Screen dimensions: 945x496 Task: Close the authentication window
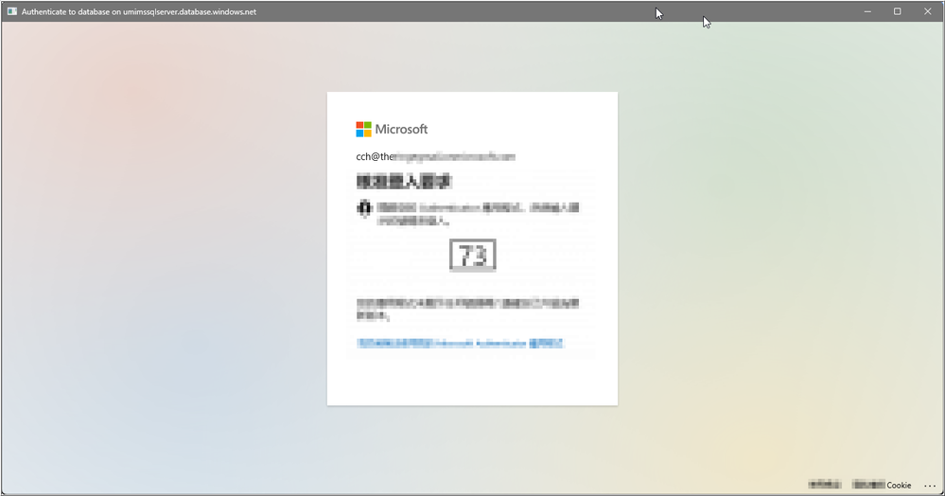928,11
